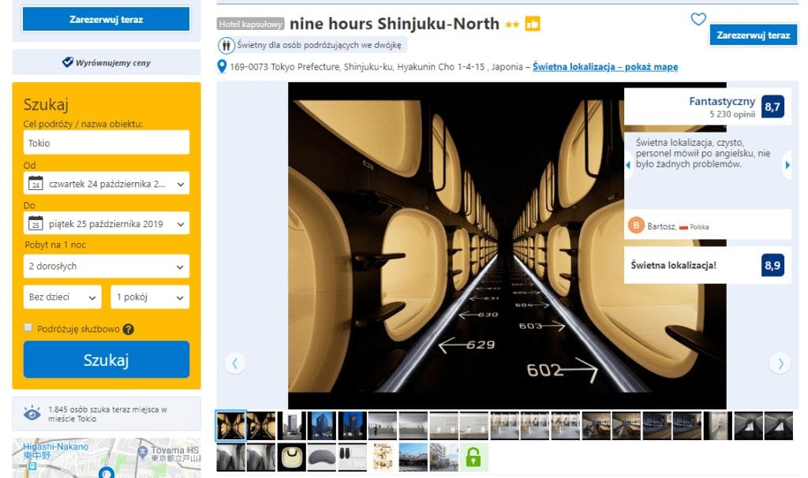Click the main capsule corridor photo
The width and height of the screenshot is (808, 478).
507,245
